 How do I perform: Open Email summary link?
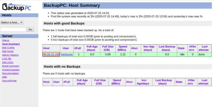coord(11,66)
